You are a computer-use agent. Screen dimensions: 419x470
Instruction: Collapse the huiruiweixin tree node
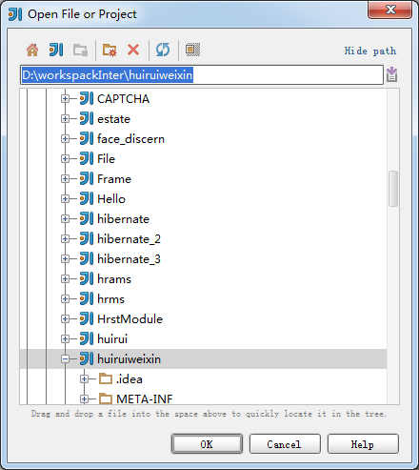pyautogui.click(x=65, y=359)
